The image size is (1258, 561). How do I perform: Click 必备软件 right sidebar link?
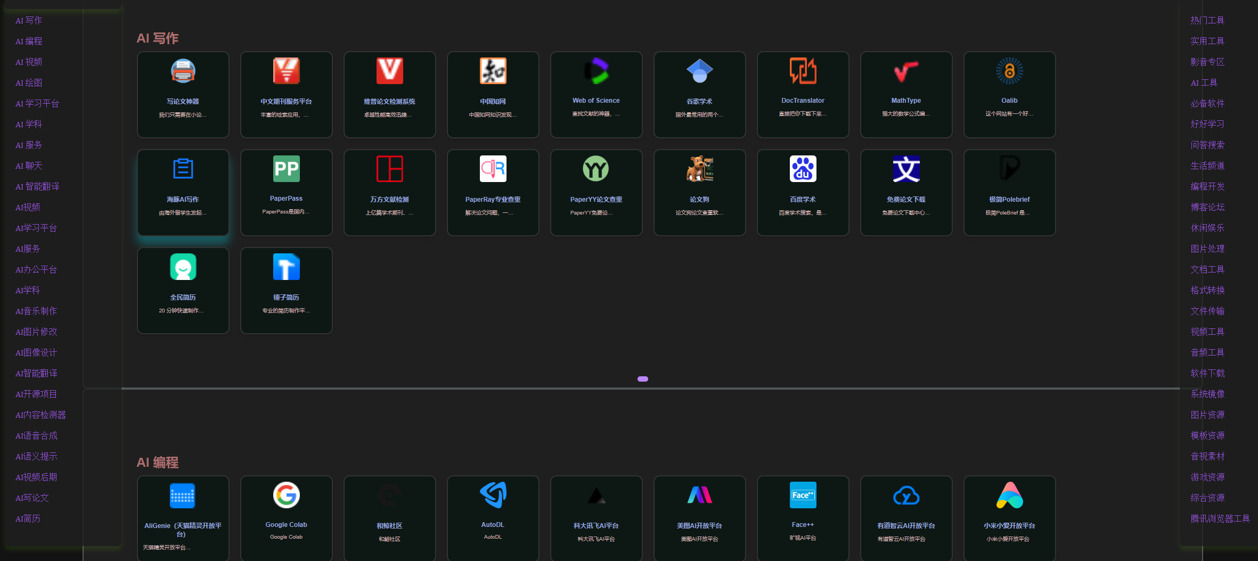point(1207,103)
